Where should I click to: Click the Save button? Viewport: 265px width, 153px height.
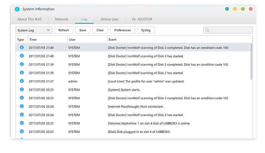[x=83, y=30]
